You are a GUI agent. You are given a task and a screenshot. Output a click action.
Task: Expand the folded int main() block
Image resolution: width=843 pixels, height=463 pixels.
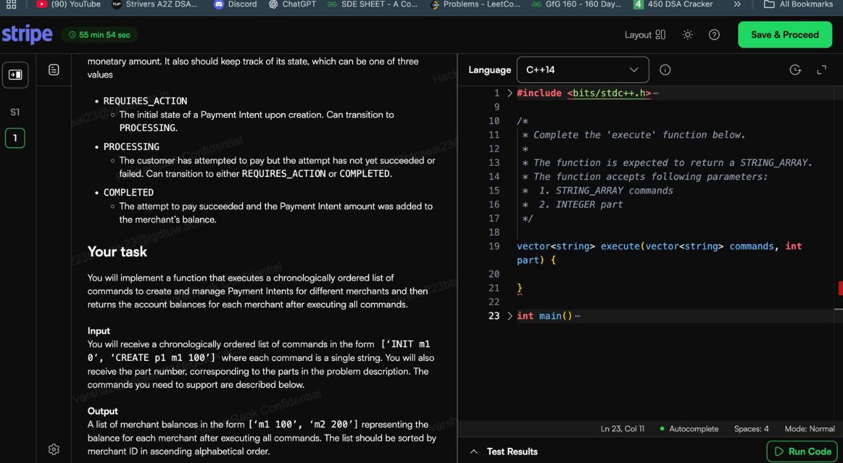510,316
